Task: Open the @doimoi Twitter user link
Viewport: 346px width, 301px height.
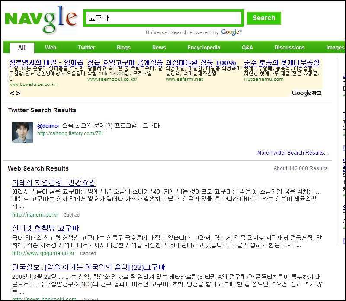Action: point(48,126)
